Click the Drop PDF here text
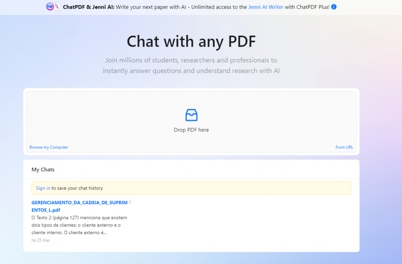 (191, 130)
